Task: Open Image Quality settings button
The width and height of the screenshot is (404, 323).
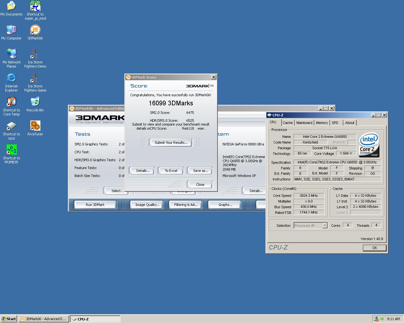Action: 147,205
